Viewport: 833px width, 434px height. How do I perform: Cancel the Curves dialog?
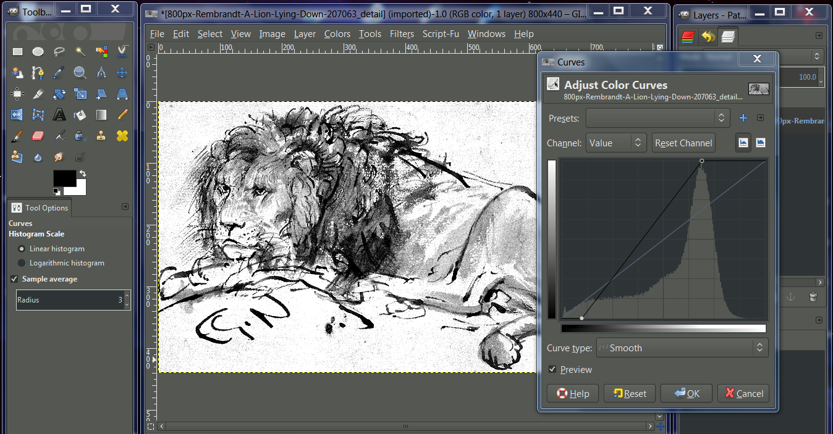pos(743,394)
